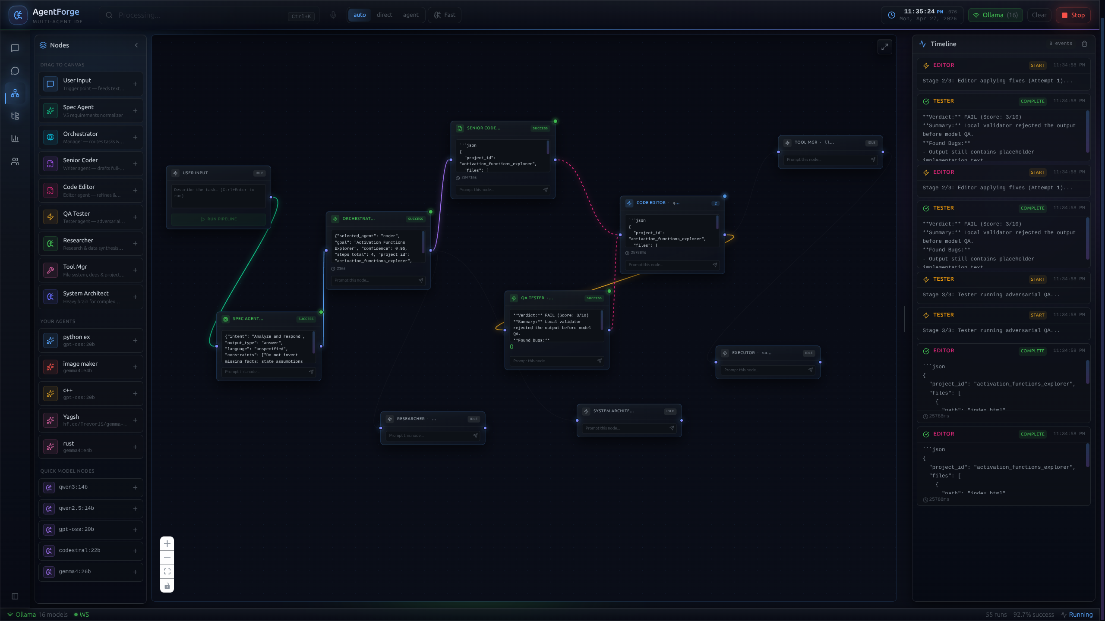The height and width of the screenshot is (621, 1105).
Task: Click the Clear button
Action: [1039, 15]
